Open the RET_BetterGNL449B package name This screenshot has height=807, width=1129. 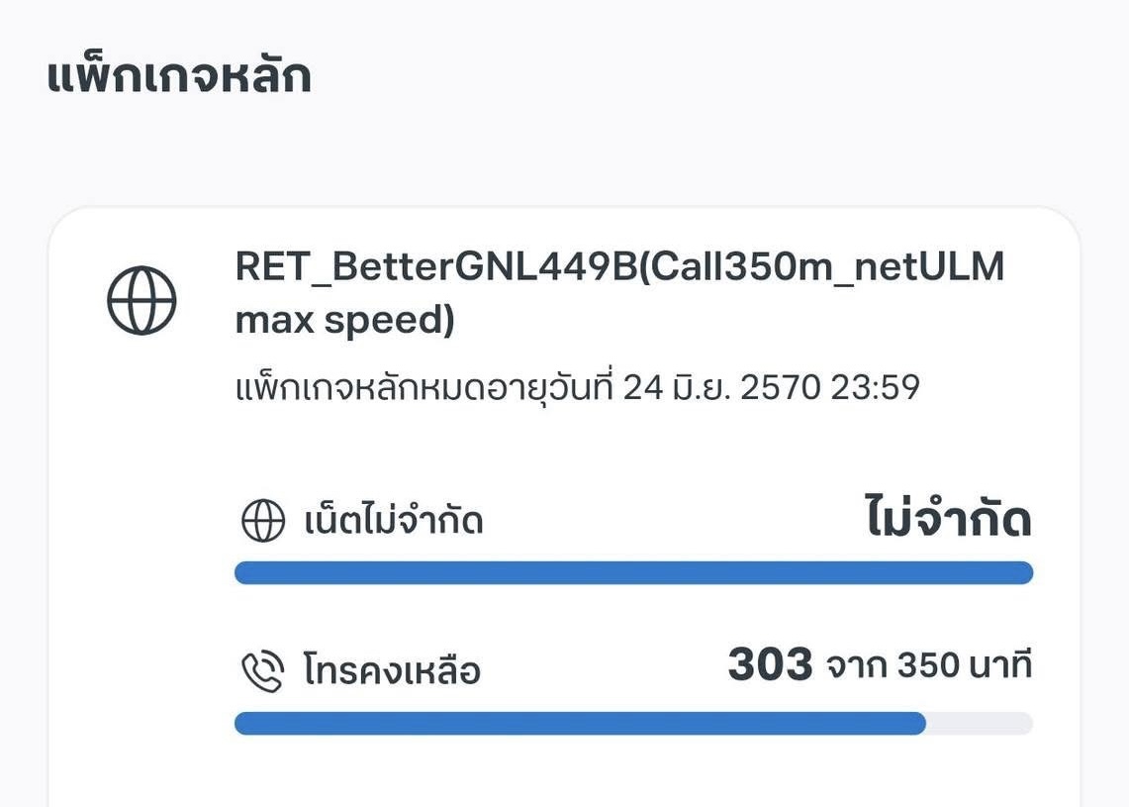436,266
